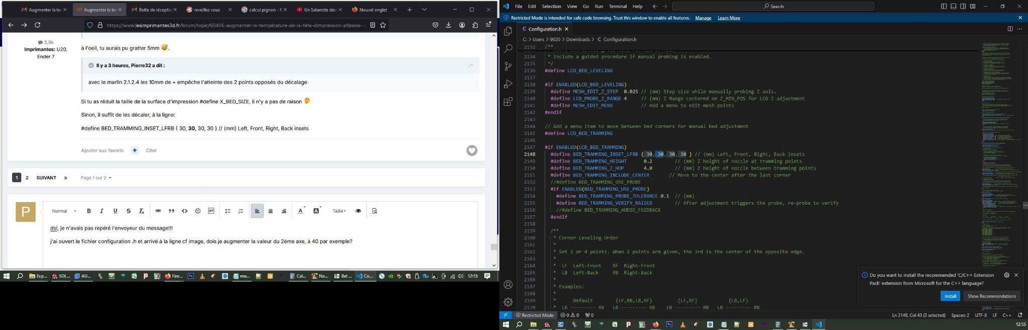The image size is (1028, 330).
Task: Open emoji picker in forum editor
Action: coord(198,211)
